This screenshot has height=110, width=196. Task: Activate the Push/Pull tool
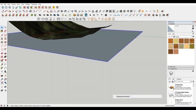tap(6, 53)
